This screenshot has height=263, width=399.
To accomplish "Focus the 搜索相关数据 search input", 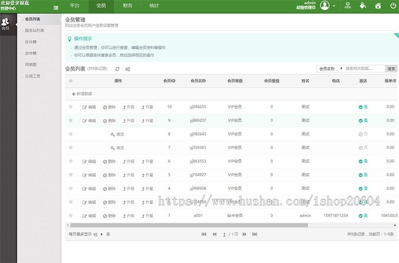I will tap(364, 69).
